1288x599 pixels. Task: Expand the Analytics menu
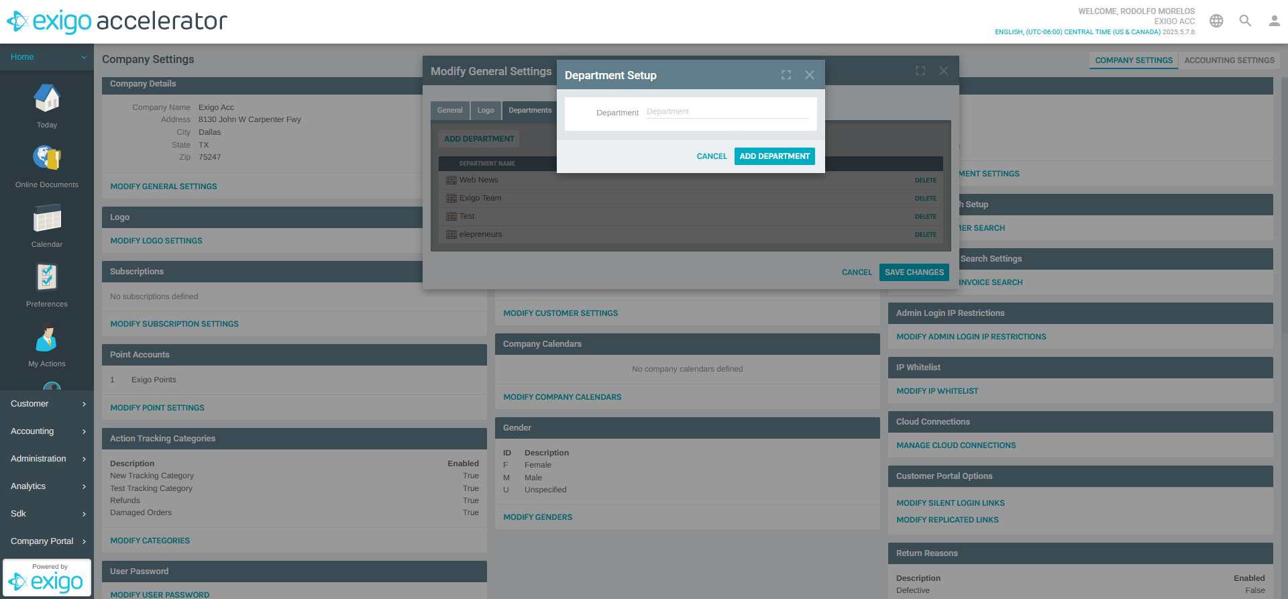point(47,486)
